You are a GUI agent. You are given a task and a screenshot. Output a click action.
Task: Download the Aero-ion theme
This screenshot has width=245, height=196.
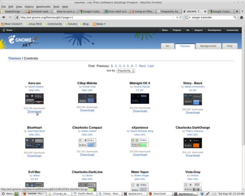[x=34, y=111]
